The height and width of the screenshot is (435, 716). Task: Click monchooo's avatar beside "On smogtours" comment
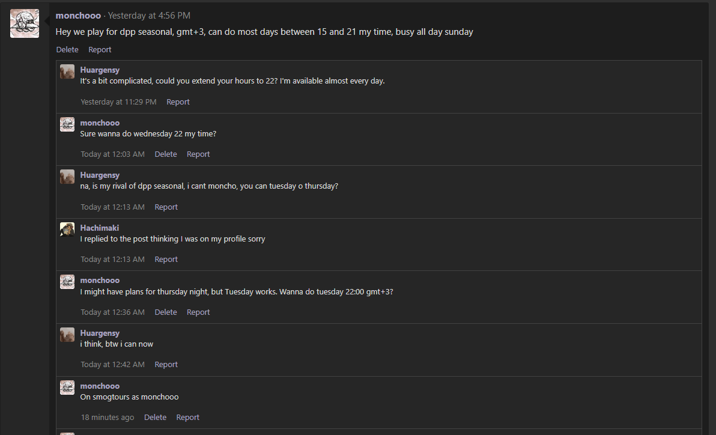click(x=67, y=388)
